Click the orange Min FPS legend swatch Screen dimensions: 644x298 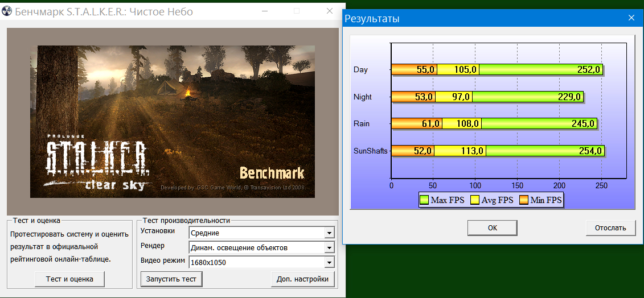[x=524, y=200]
